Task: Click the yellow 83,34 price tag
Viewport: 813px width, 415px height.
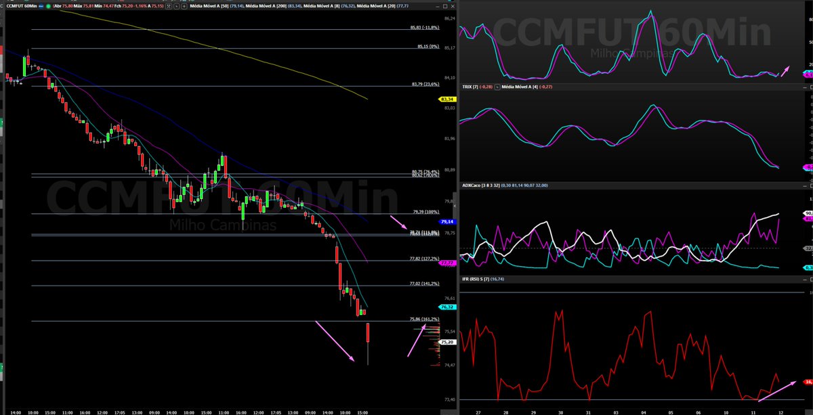Action: click(446, 99)
